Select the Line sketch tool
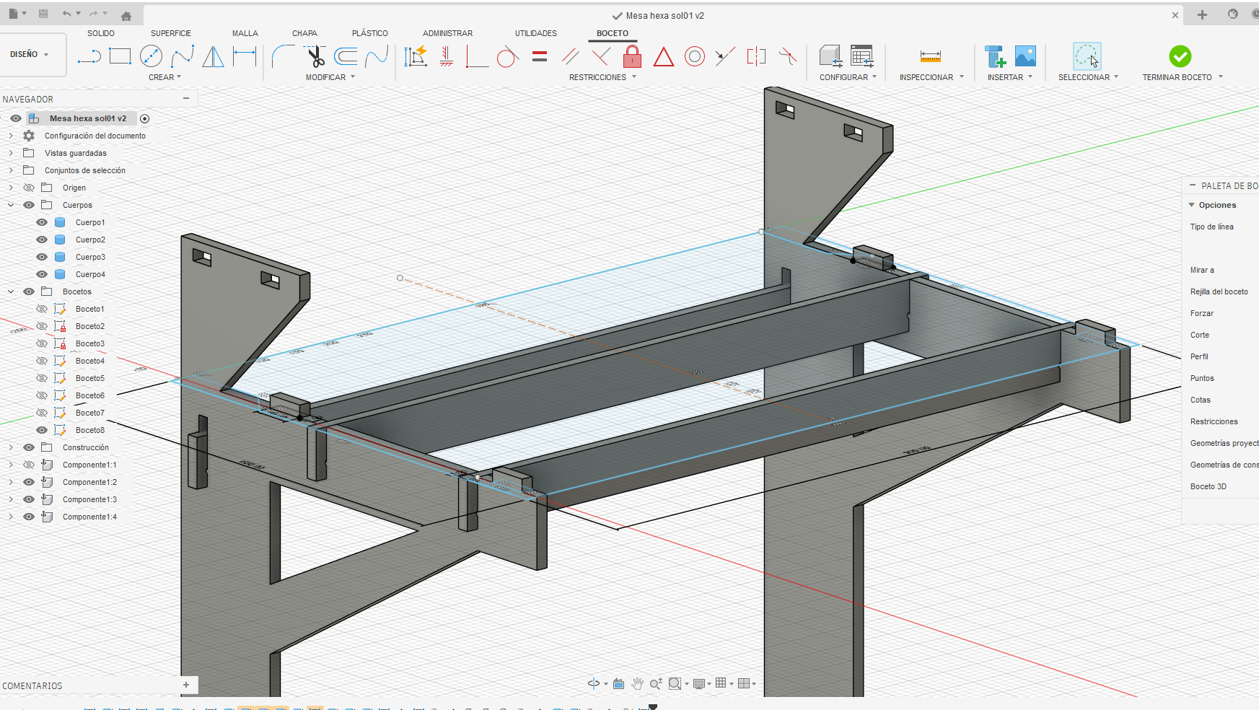The image size is (1259, 710). (89, 56)
